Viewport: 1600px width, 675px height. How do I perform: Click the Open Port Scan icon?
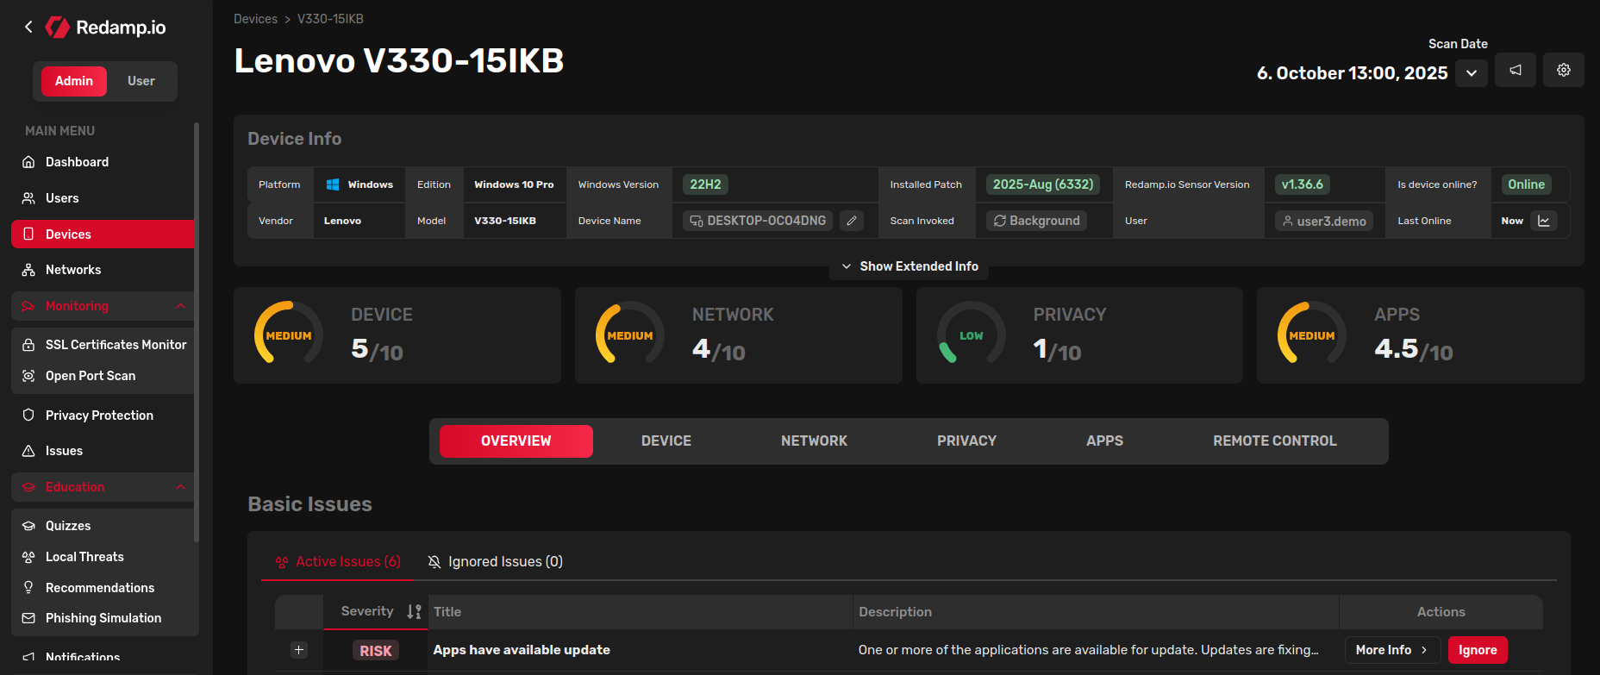pyautogui.click(x=28, y=376)
